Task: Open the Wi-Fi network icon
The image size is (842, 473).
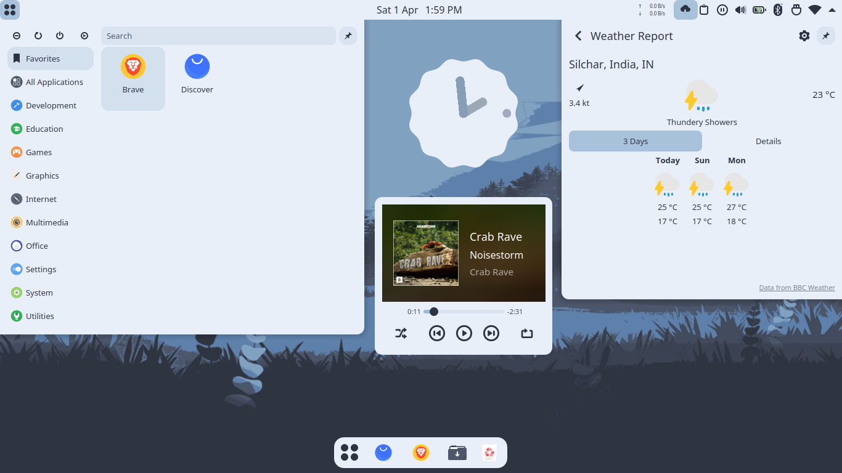Action: click(815, 10)
